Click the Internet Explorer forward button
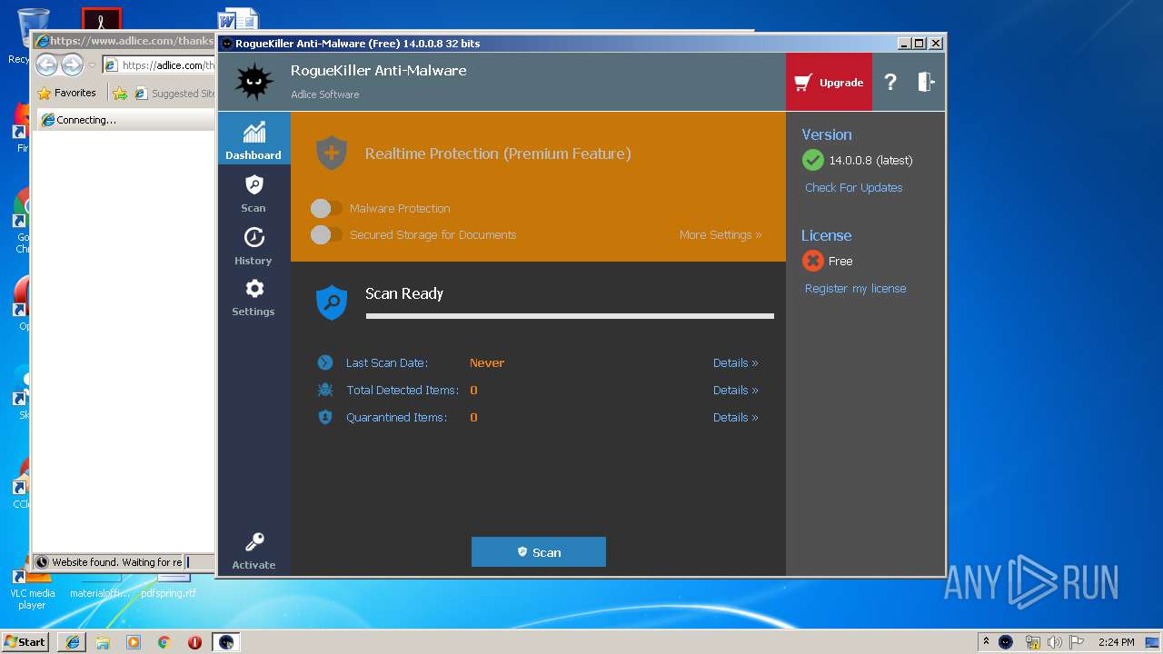The height and width of the screenshot is (654, 1163). (72, 64)
